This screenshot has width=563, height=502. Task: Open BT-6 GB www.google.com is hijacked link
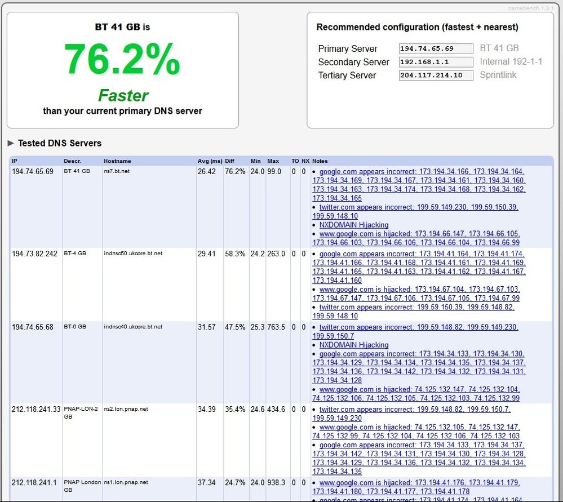416,394
